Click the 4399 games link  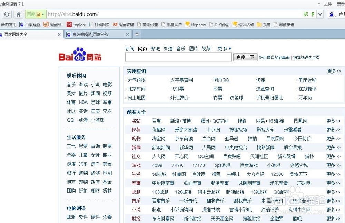157,165
